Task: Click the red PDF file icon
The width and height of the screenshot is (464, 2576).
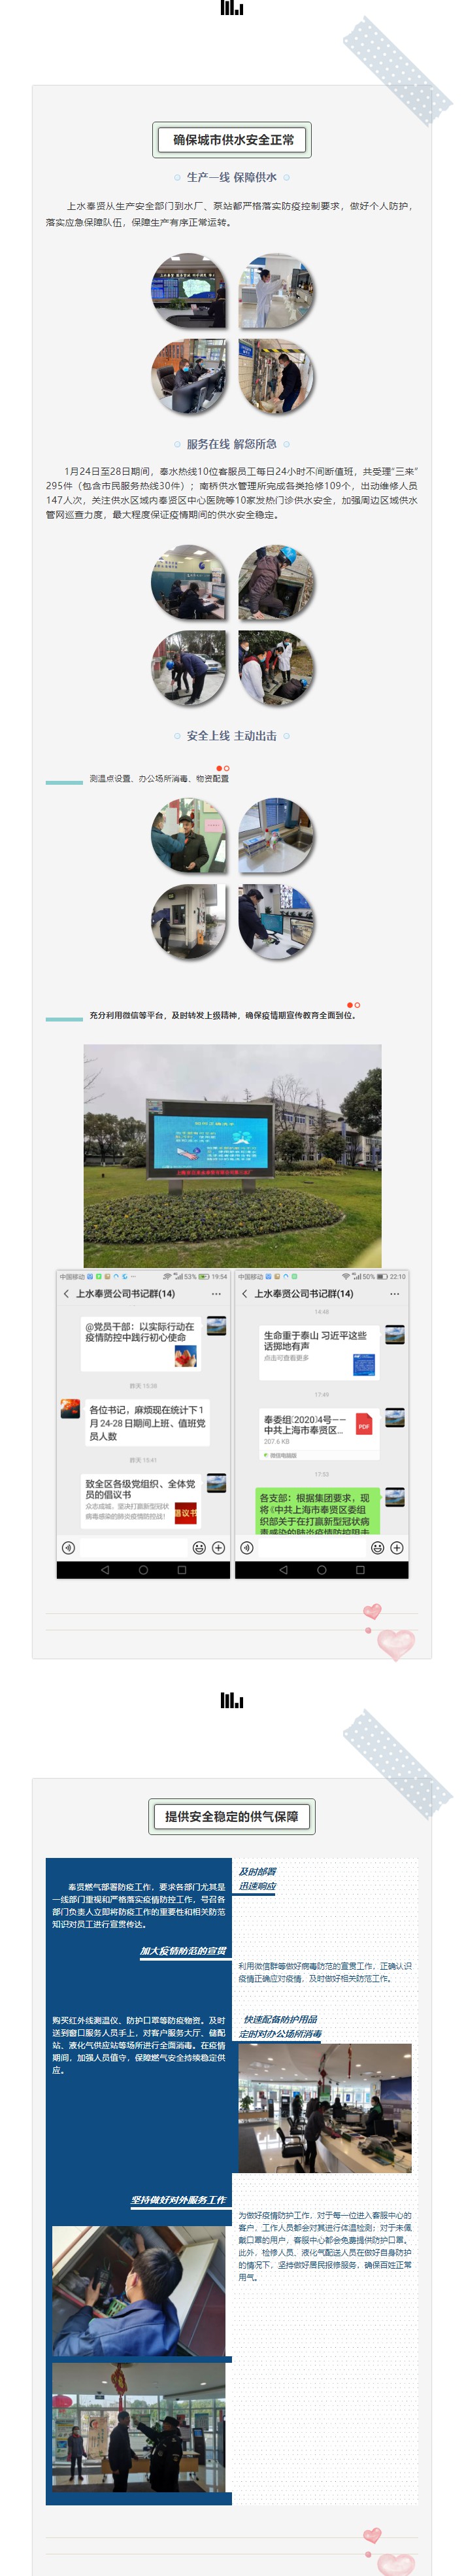Action: click(364, 1425)
